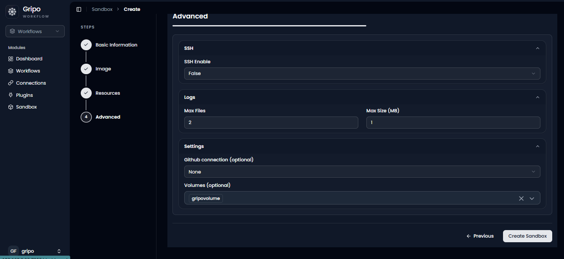Collapse the Logs section
The width and height of the screenshot is (564, 259).
tap(538, 97)
